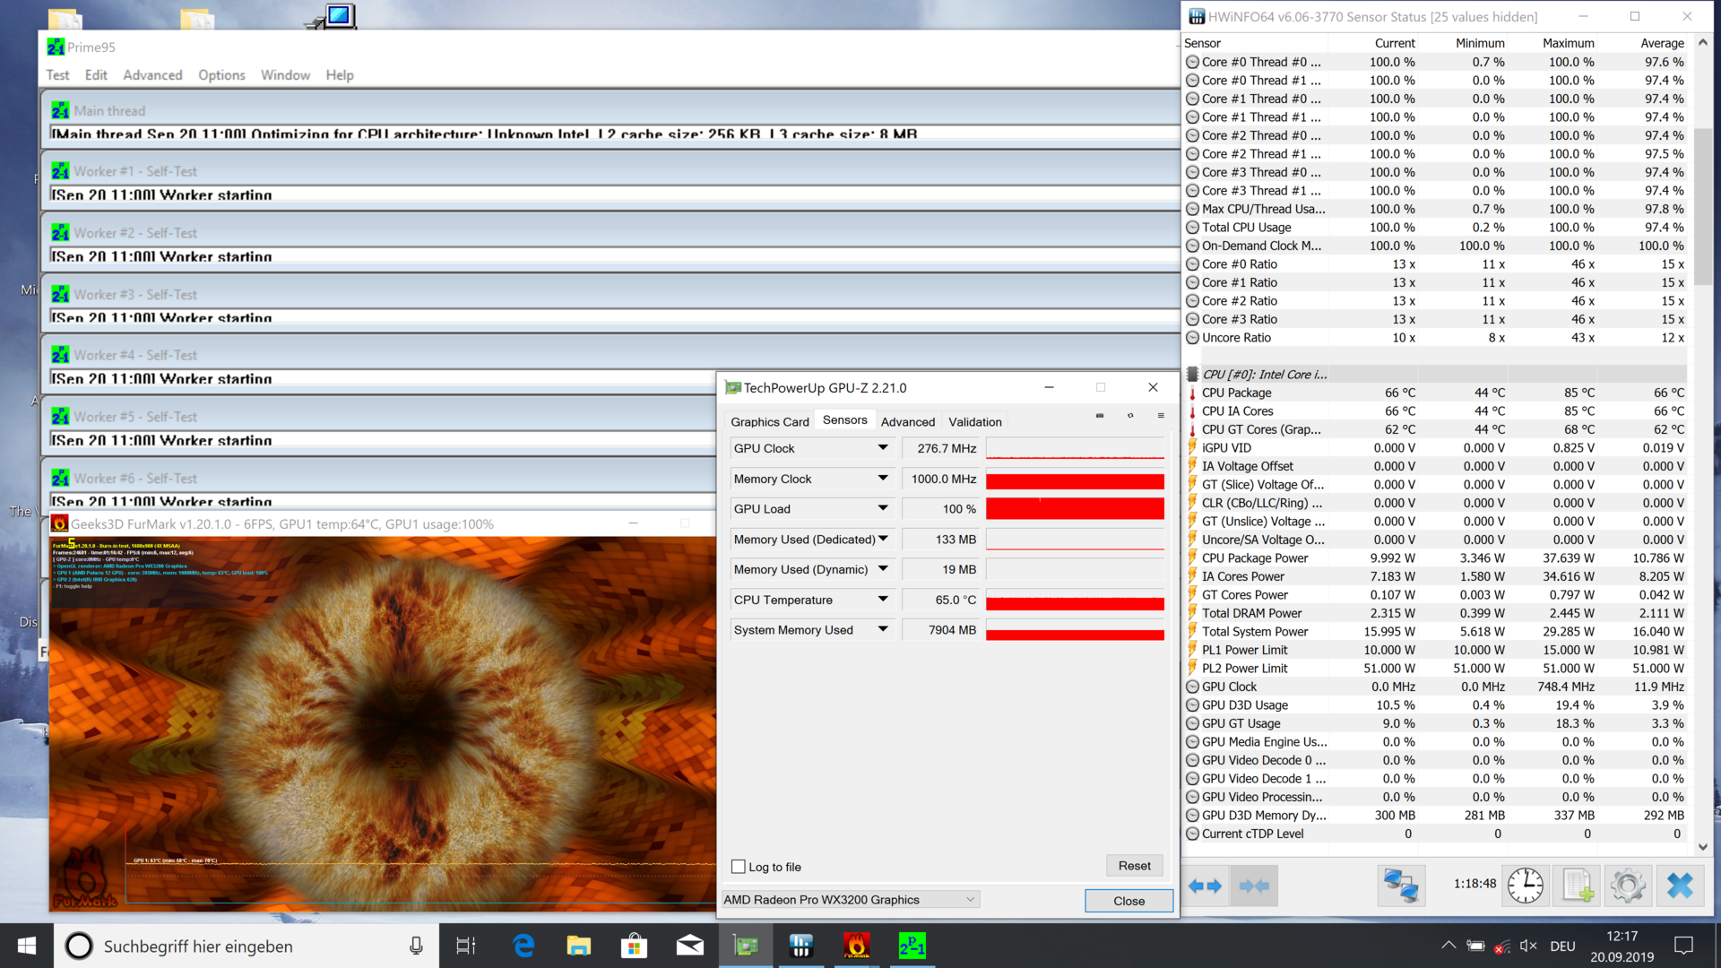
Task: Switch to the Graphics Card tab
Action: [x=769, y=421]
